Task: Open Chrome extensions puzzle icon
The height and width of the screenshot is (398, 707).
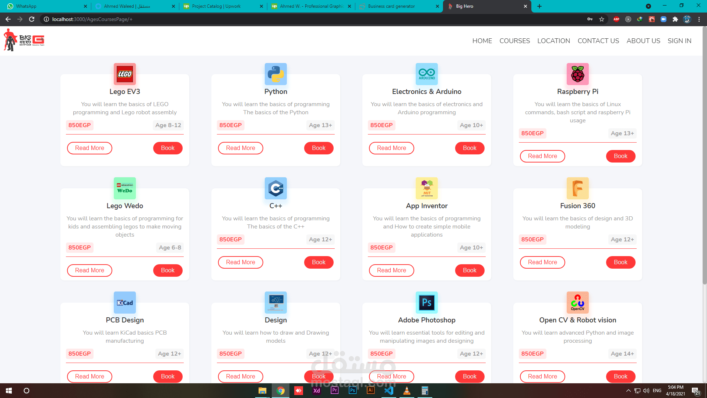Action: (x=675, y=19)
